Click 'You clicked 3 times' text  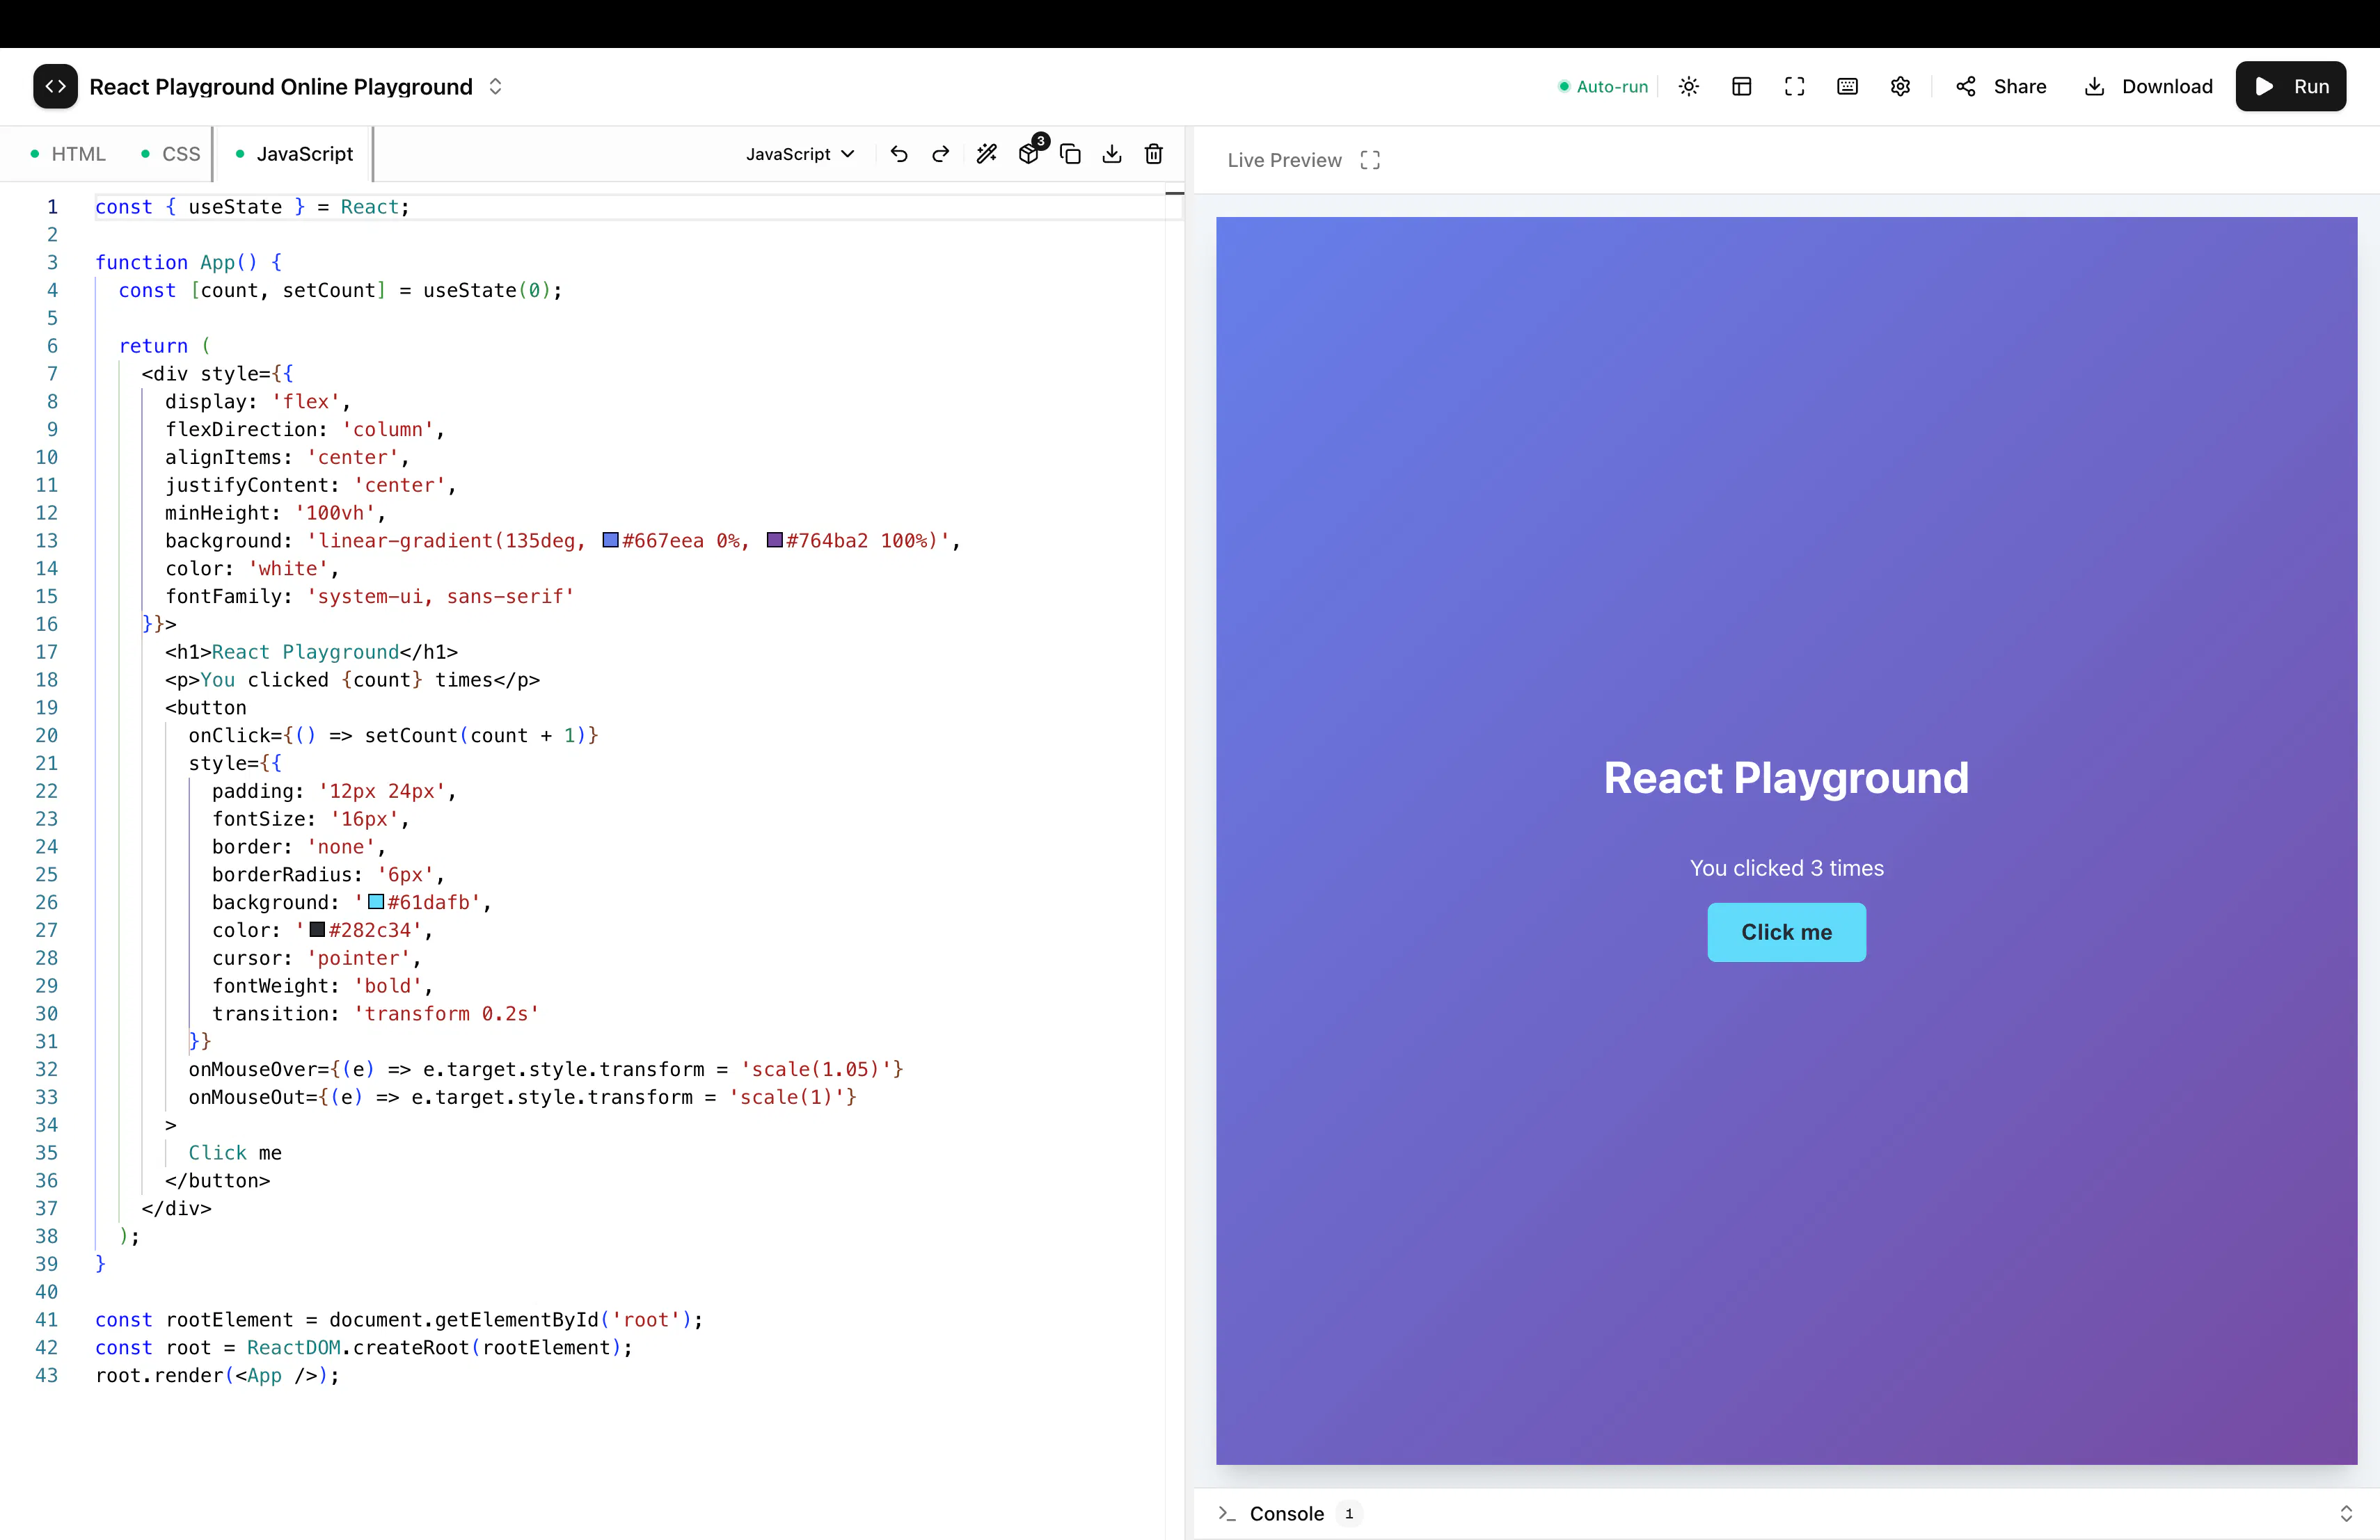coord(1787,869)
